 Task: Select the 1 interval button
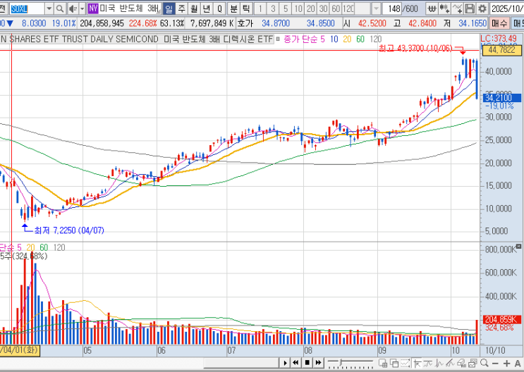[260, 8]
